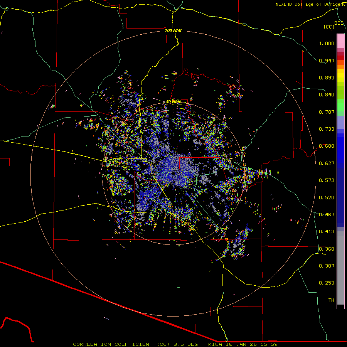This screenshot has height=347, width=347.
Task: Click the DCC label above the color bar
Action: (x=339, y=23)
